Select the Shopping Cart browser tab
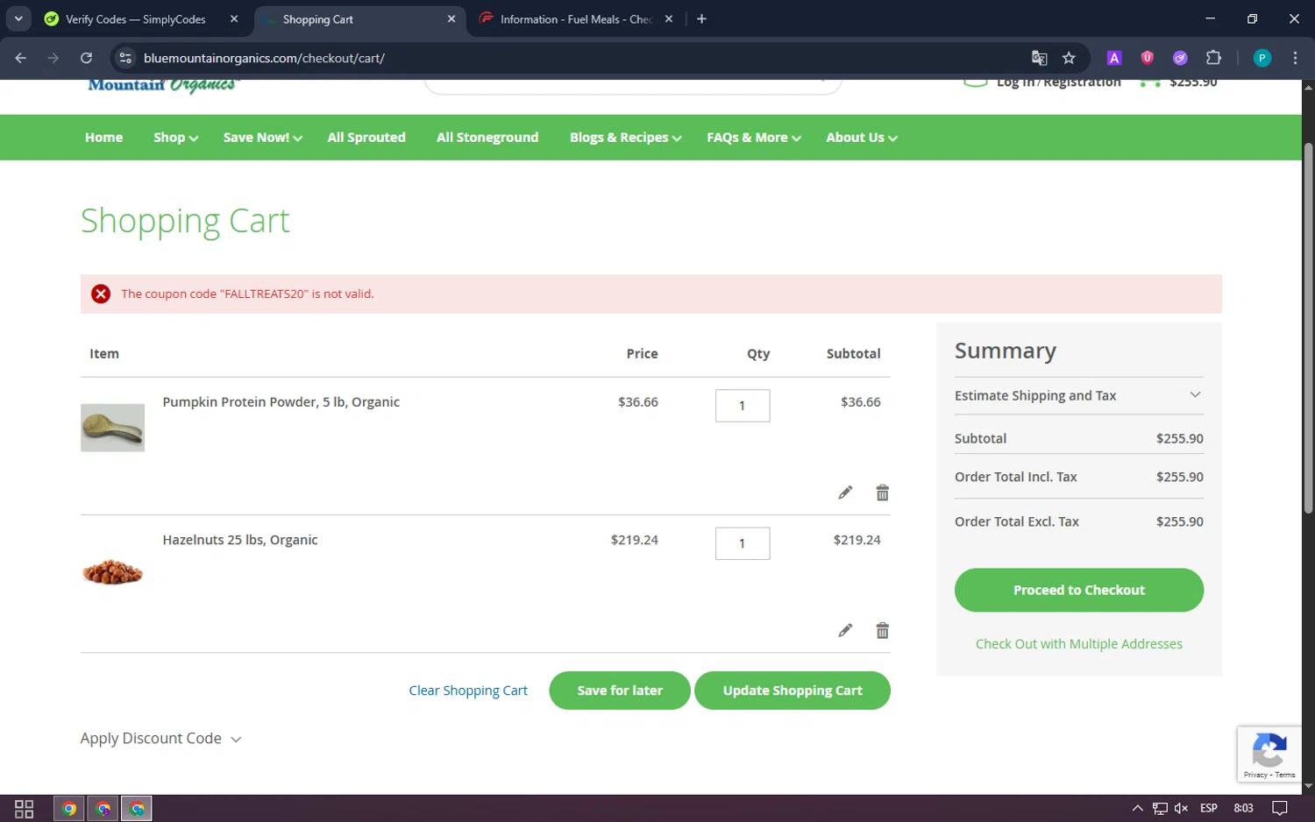 (x=359, y=19)
